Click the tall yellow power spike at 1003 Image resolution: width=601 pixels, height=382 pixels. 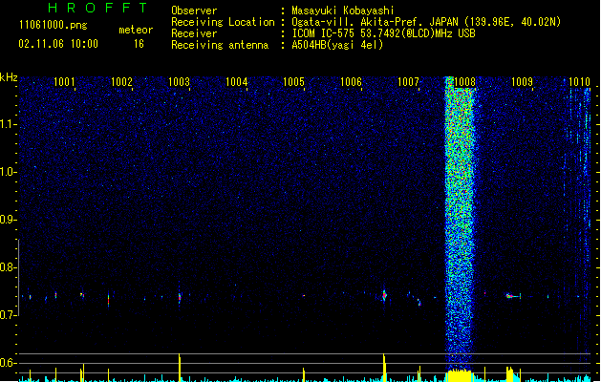pos(180,367)
